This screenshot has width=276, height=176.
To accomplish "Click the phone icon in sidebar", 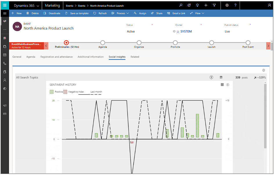I will coord(5,63).
